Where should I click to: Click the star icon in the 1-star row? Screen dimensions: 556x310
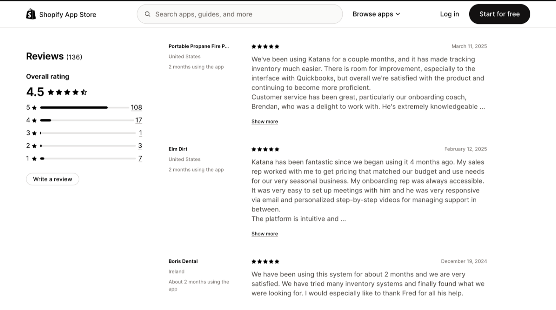pos(34,159)
